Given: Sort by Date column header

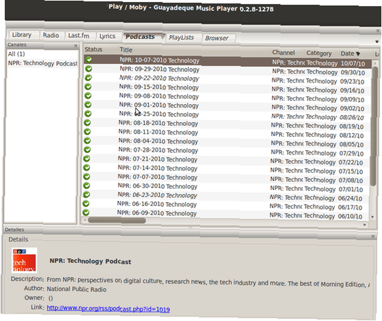Looking at the screenshot, I should pyautogui.click(x=350, y=53).
